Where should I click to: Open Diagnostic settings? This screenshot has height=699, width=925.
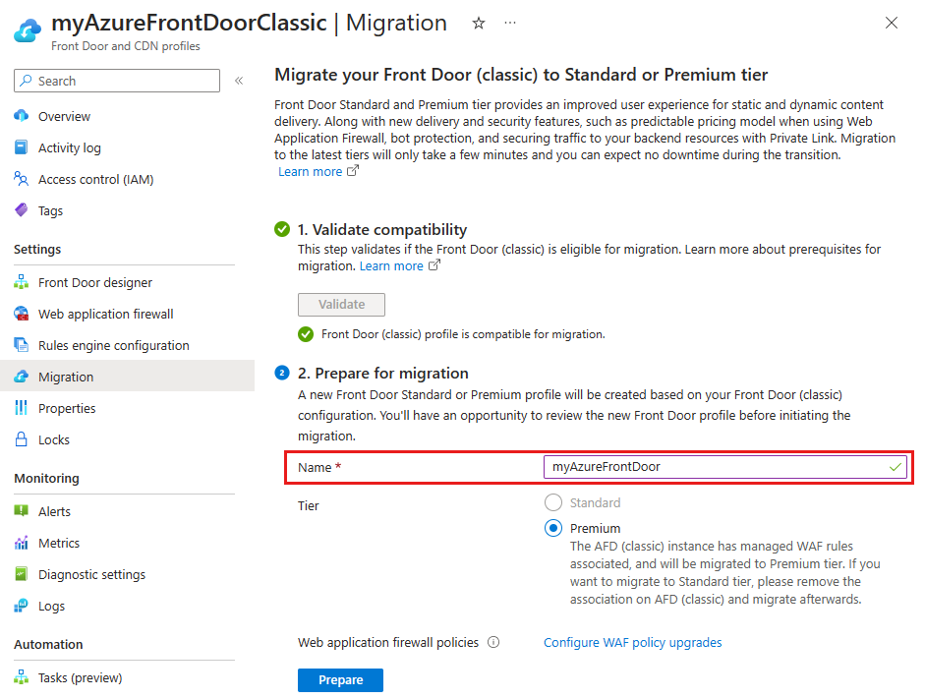pos(21,574)
